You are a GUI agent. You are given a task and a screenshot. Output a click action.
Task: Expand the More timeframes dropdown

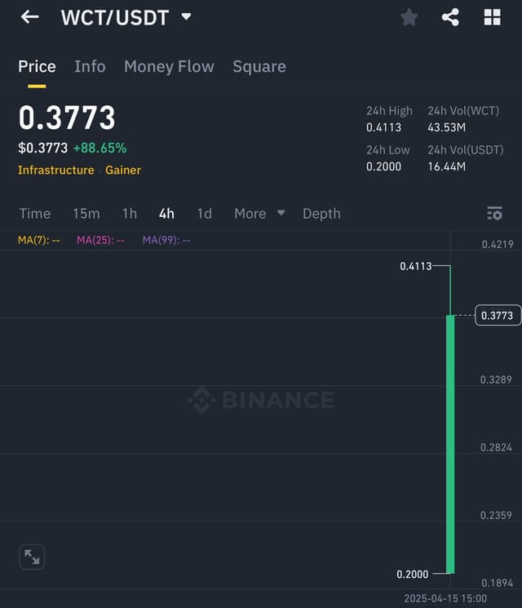coord(259,213)
